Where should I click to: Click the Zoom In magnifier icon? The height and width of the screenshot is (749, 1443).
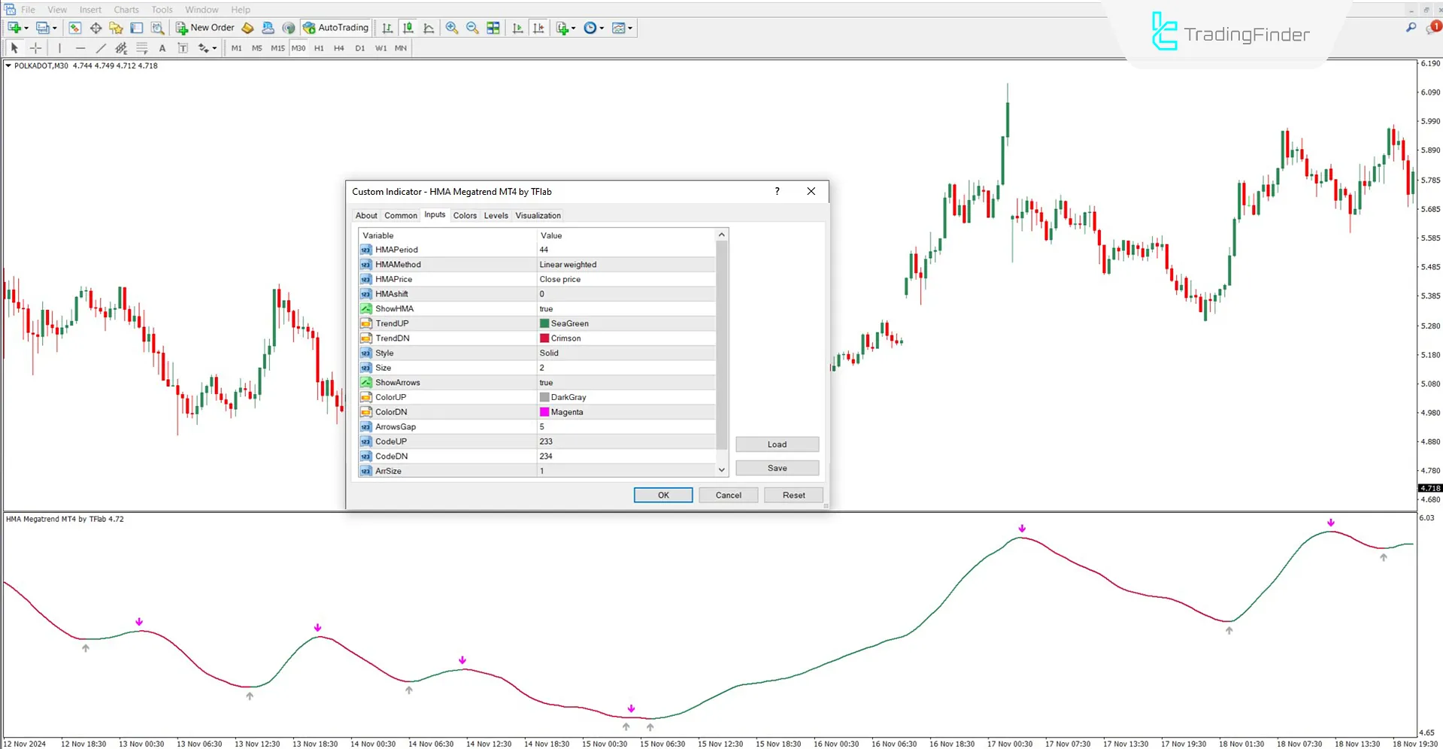(452, 28)
